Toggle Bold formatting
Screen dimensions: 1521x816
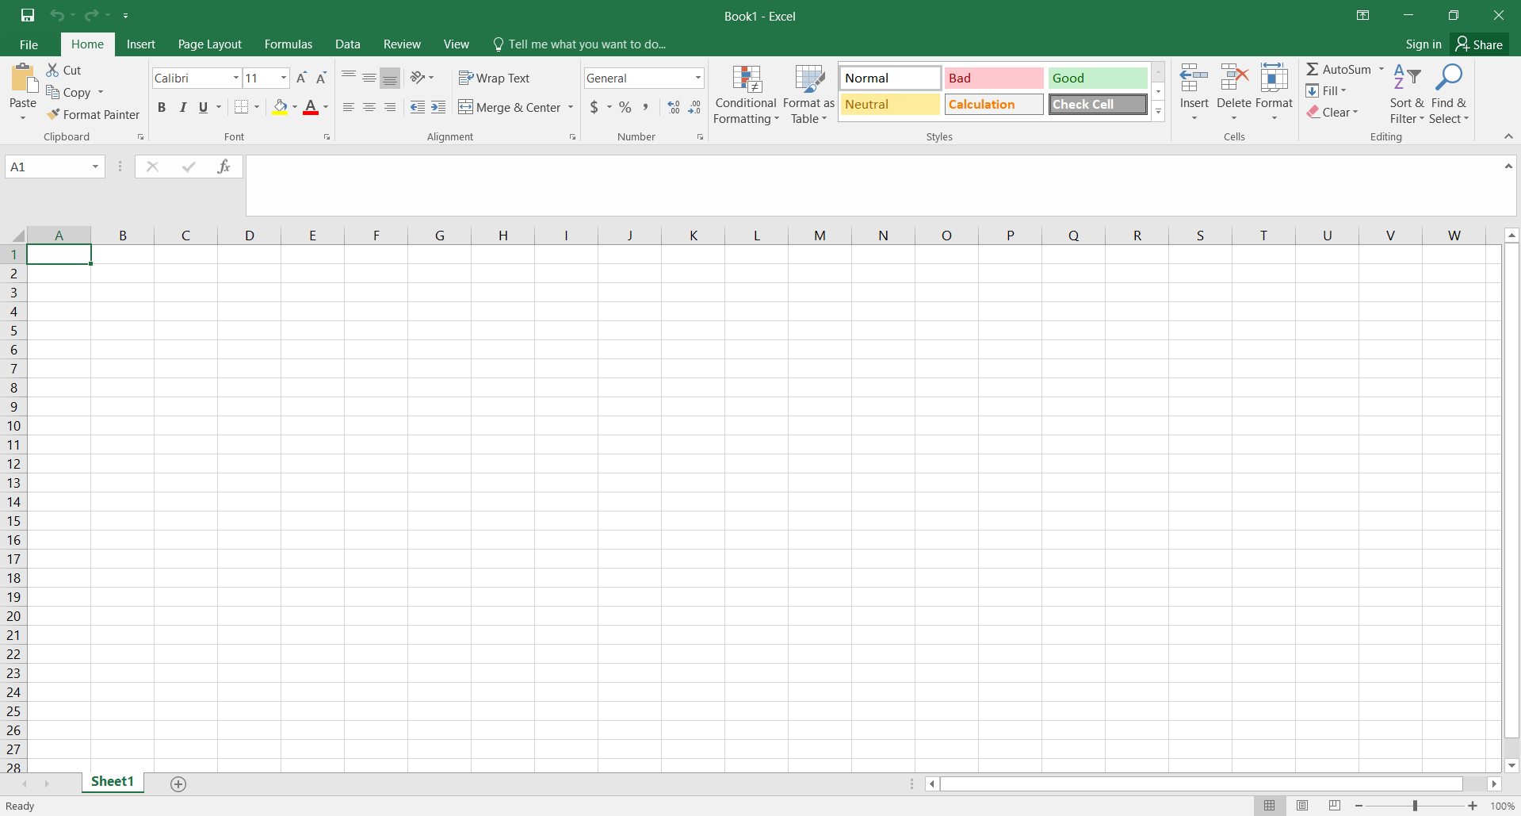tap(162, 107)
